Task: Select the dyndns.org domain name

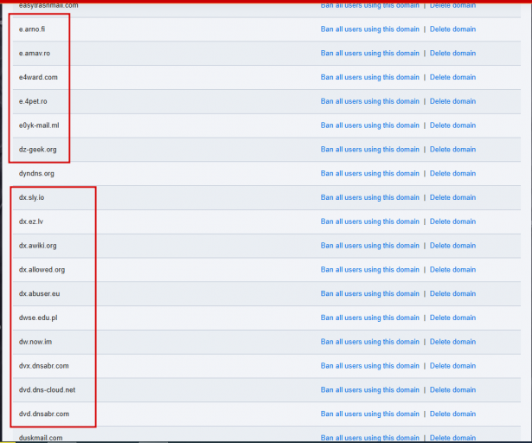Action: tap(36, 174)
